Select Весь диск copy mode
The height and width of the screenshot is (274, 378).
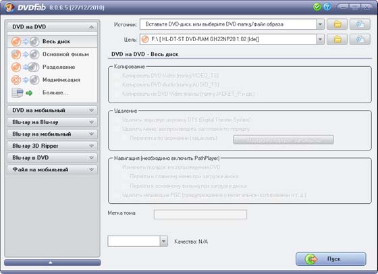coord(53,41)
